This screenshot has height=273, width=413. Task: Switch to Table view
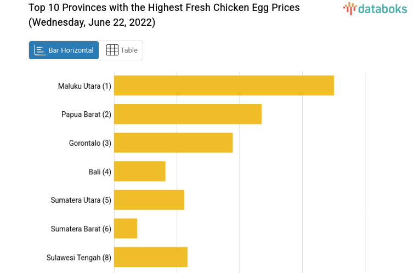coord(122,50)
